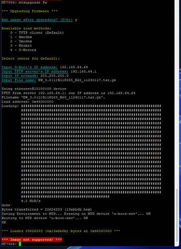Click the 'Image not supported!' error line

[x=32, y=240]
